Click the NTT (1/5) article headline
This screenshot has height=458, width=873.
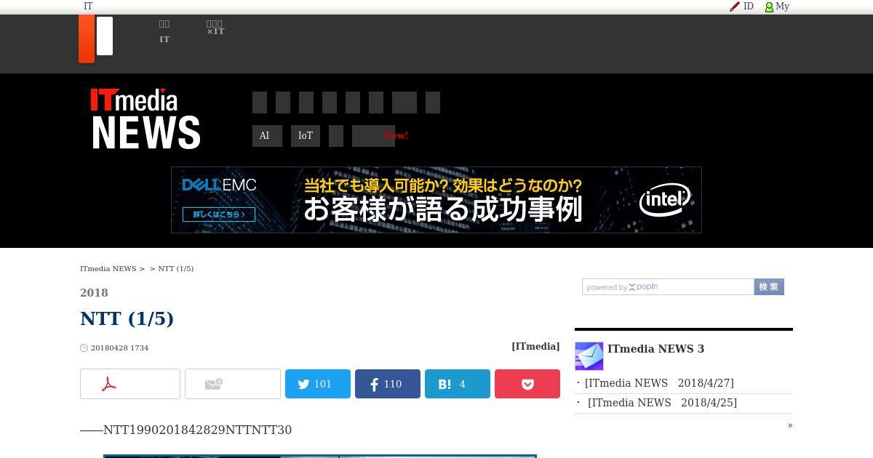coord(127,318)
